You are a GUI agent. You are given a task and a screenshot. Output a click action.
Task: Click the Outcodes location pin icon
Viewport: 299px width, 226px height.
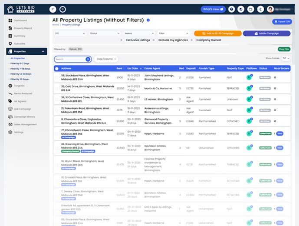pos(10,43)
